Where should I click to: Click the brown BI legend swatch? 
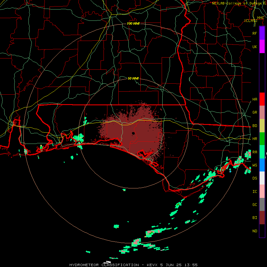[262, 218]
